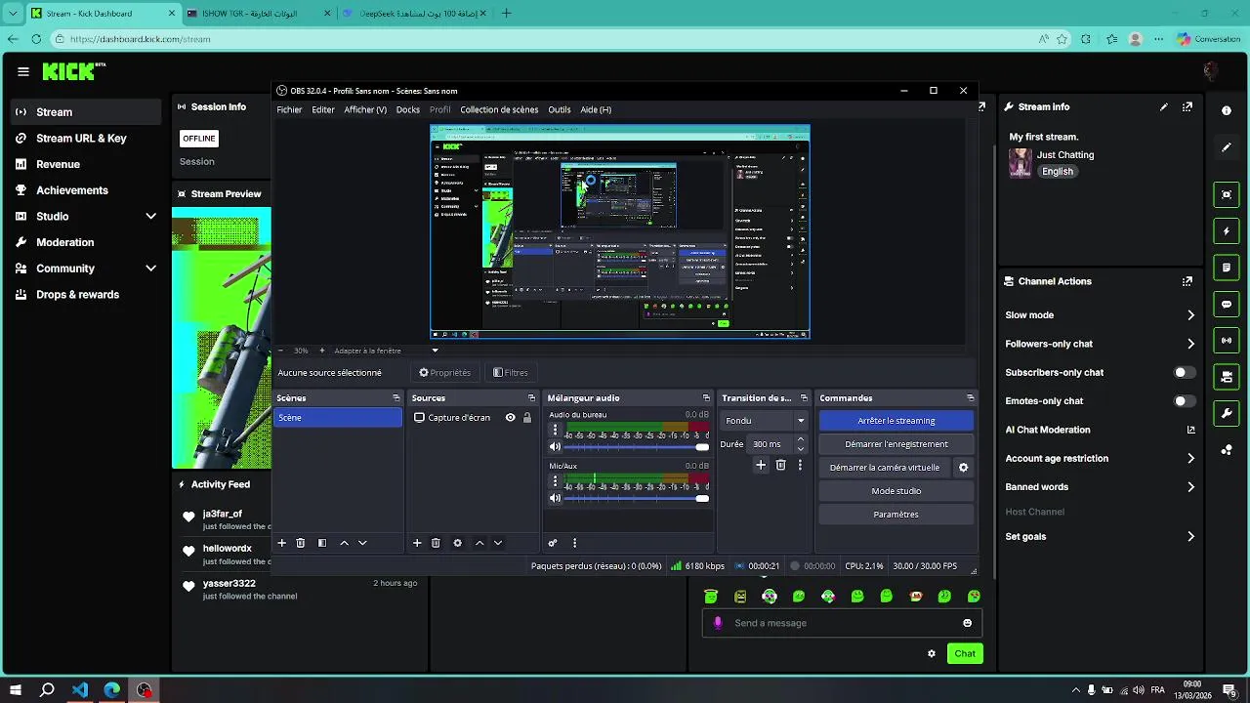Adjust the Mic/Aux volume slider
The width and height of the screenshot is (1250, 703).
point(637,498)
